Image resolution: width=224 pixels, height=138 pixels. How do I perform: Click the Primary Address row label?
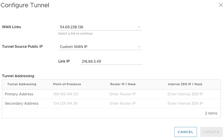coord(19,94)
